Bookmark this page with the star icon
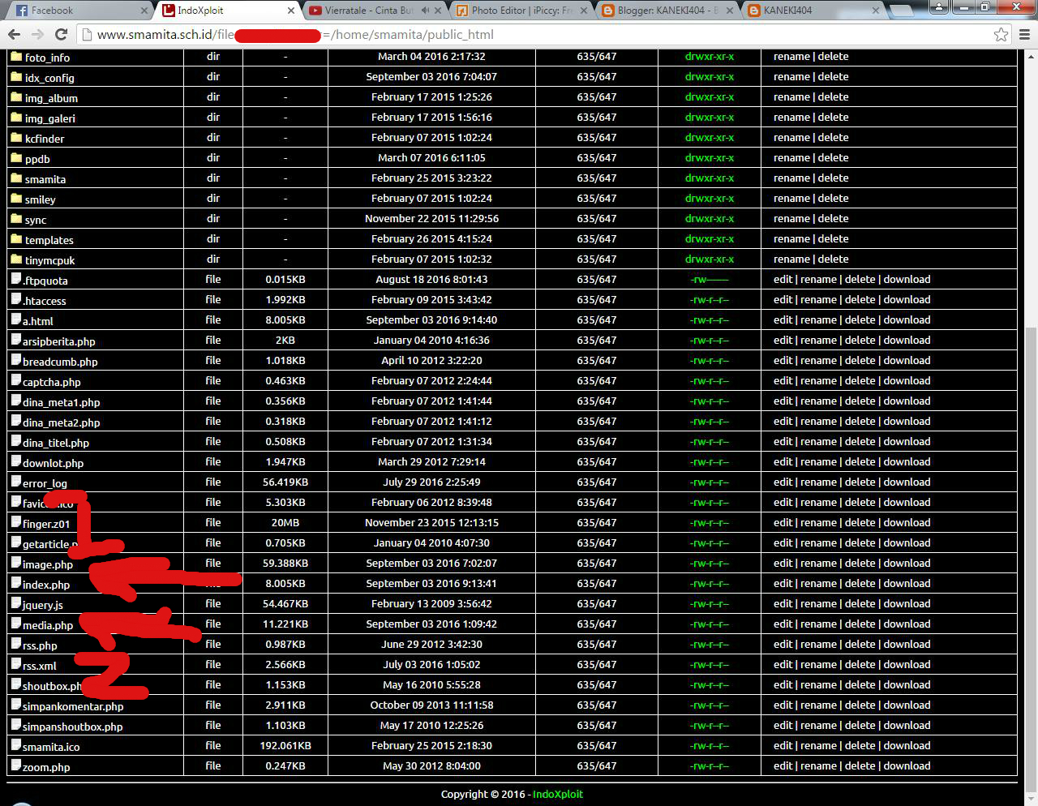This screenshot has width=1038, height=806. [1002, 34]
